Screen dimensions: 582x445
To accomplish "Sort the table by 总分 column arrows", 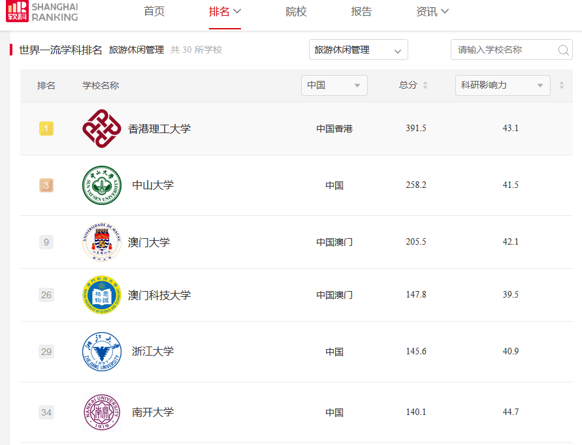I will click(425, 85).
